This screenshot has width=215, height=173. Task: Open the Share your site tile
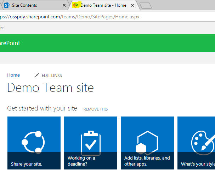click(x=34, y=143)
